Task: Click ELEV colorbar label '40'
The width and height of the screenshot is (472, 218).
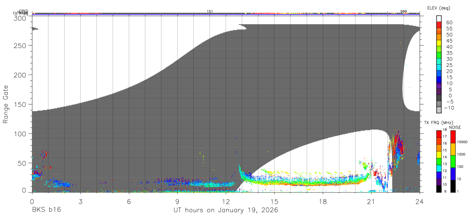Action: (x=449, y=47)
